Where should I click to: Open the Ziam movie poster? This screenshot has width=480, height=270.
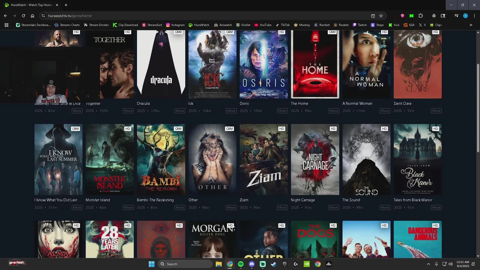coord(264,159)
